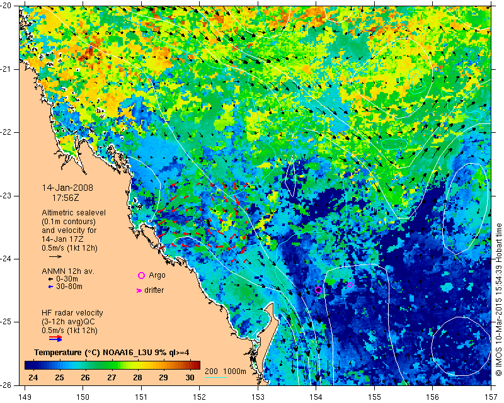
Task: Click the '200' depth contour label
Action: point(211,372)
